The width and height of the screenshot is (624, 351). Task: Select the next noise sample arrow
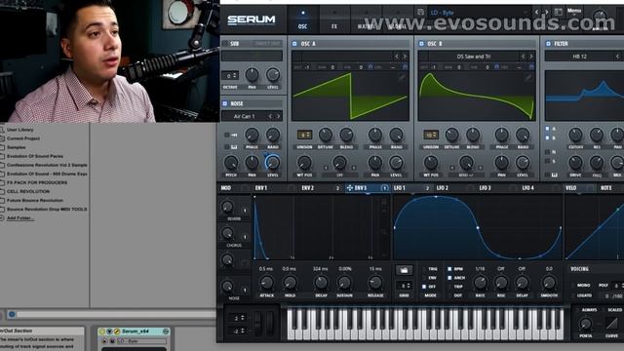(278, 116)
